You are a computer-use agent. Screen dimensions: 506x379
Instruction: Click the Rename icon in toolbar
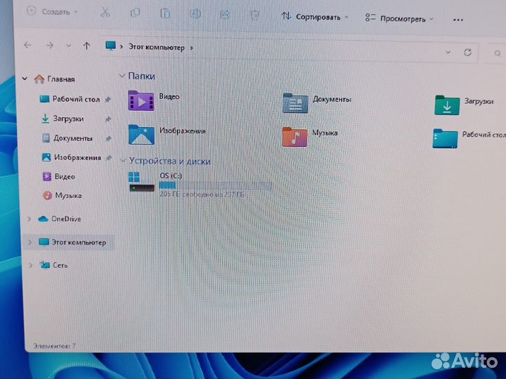pos(195,14)
